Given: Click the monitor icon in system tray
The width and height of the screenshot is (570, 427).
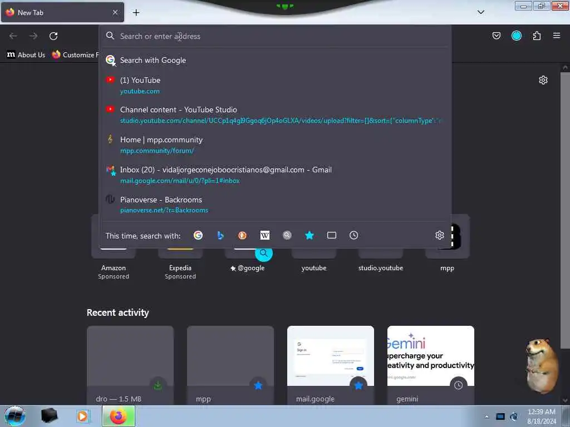Looking at the screenshot, I should 500,416.
